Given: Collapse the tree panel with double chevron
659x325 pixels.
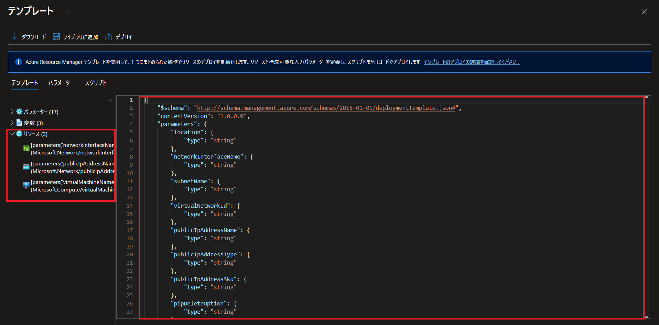Looking at the screenshot, I should (x=110, y=101).
